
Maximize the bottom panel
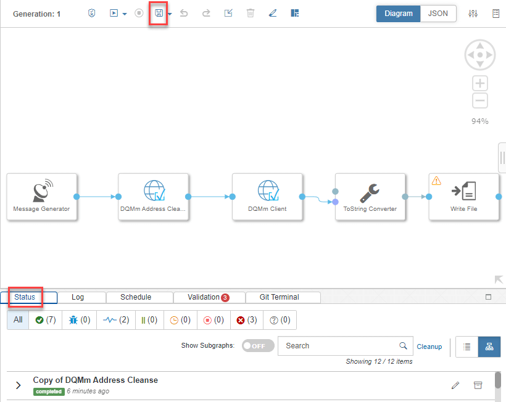[x=488, y=297]
